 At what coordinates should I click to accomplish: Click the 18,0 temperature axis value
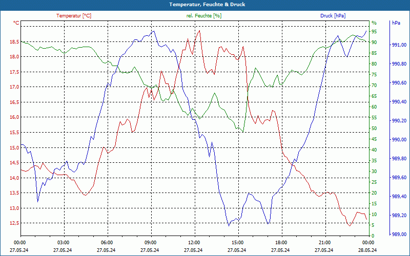pos(14,57)
